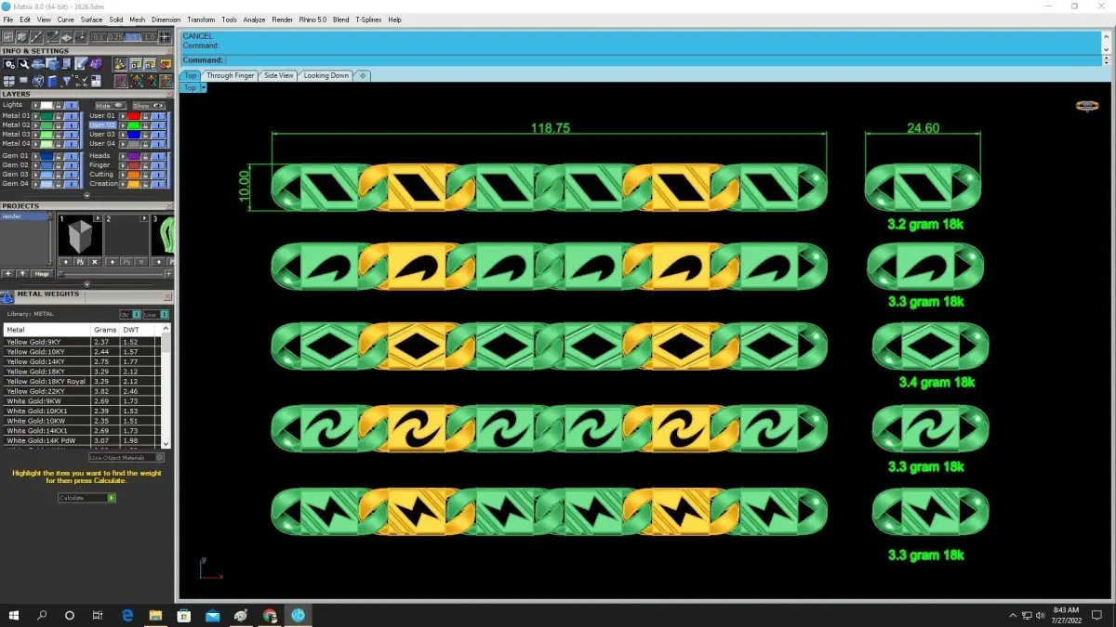Open File Explorer from the taskbar

point(155,615)
